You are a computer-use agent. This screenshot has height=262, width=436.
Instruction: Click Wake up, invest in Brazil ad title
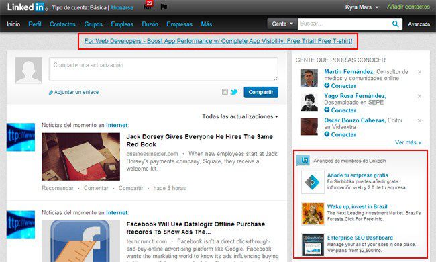pos(358,207)
